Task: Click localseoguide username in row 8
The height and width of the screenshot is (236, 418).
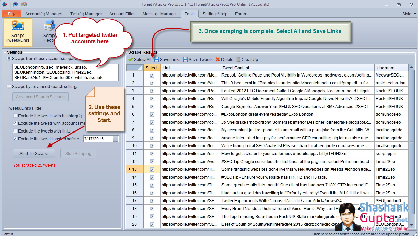Action: pos(391,130)
